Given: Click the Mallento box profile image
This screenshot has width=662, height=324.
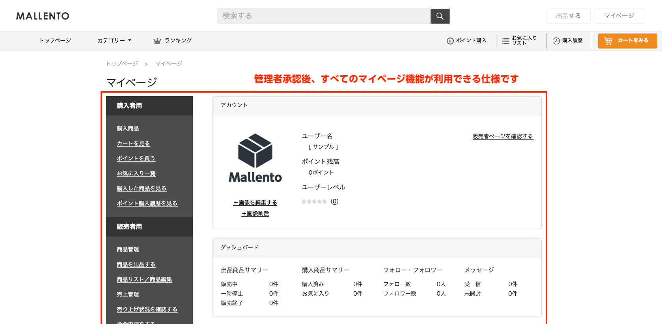Looking at the screenshot, I should [255, 158].
